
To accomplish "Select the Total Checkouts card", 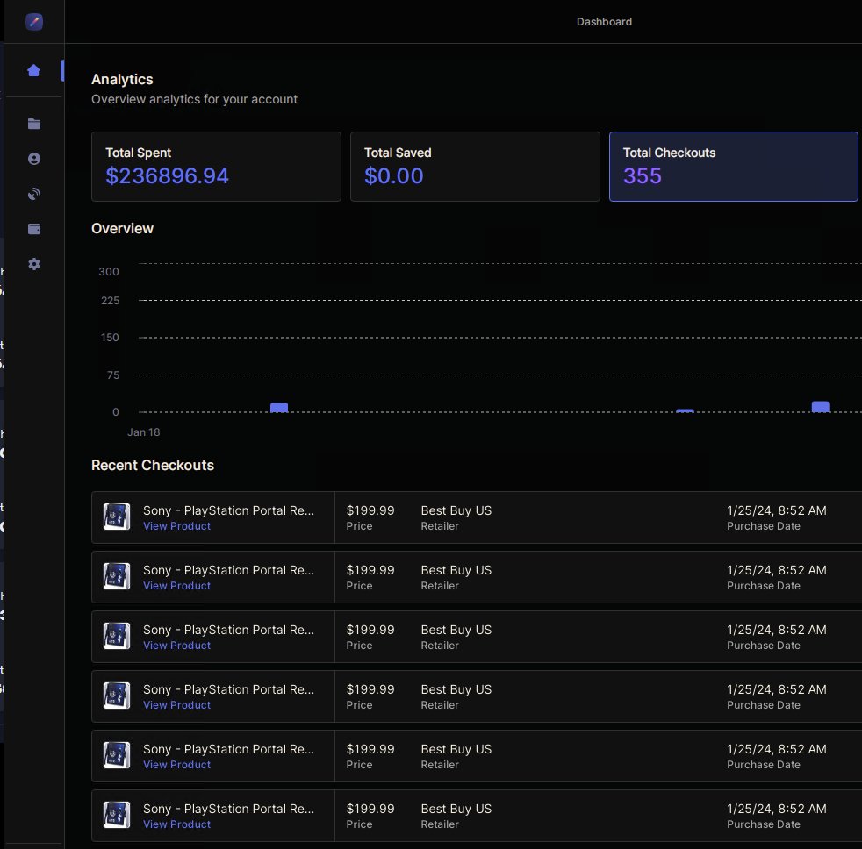I will coord(733,167).
